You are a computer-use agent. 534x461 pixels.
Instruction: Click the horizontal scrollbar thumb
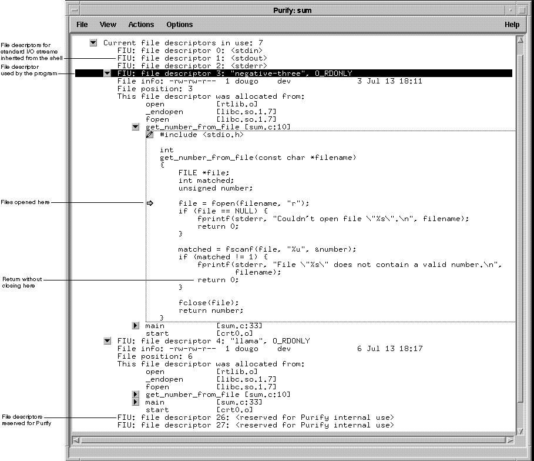[x=293, y=440]
